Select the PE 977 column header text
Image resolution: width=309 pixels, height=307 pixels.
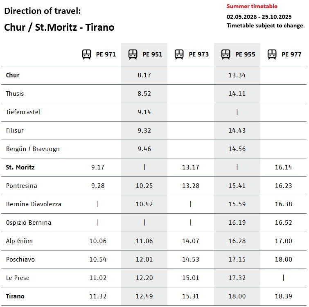(x=291, y=54)
